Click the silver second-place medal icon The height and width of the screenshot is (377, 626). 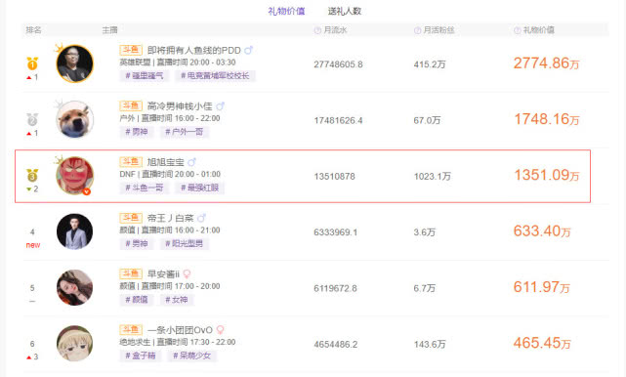[32, 119]
